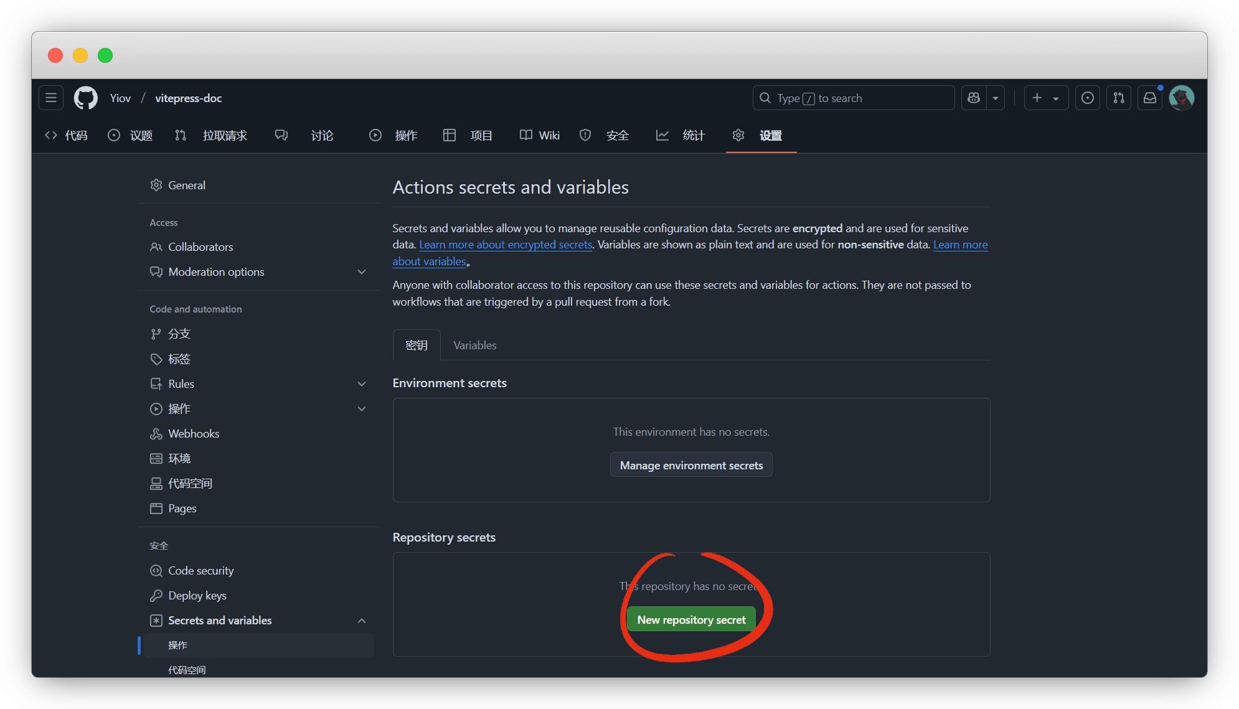Click New repository secret button
Viewport: 1239px width, 709px height.
691,619
